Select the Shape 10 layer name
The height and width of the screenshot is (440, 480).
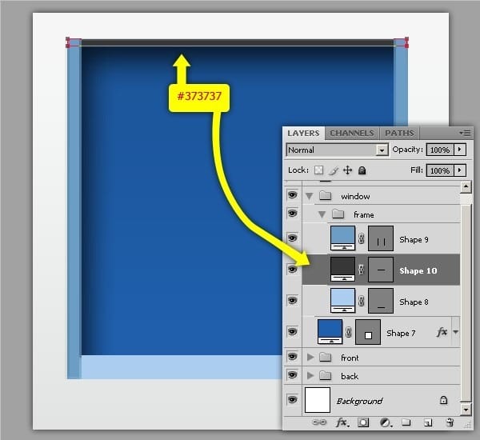click(x=418, y=270)
